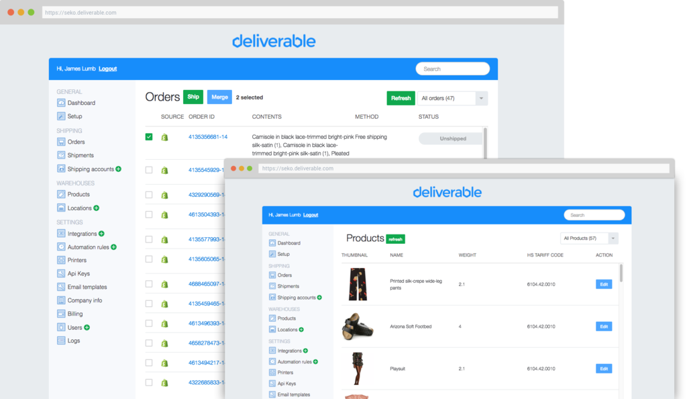
Task: Click Logout link in Orders window
Action: click(108, 69)
